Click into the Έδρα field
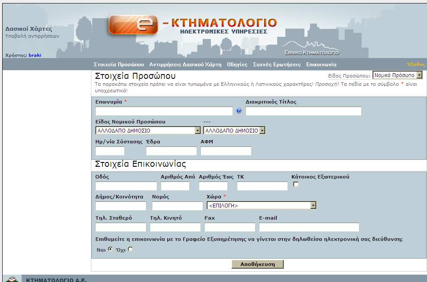This screenshot has height=282, width=427. coord(171,151)
